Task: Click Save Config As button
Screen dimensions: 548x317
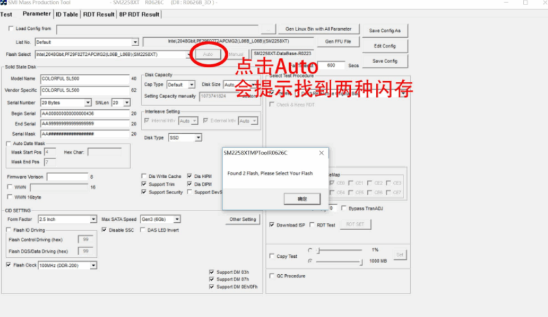Action: 385,31
